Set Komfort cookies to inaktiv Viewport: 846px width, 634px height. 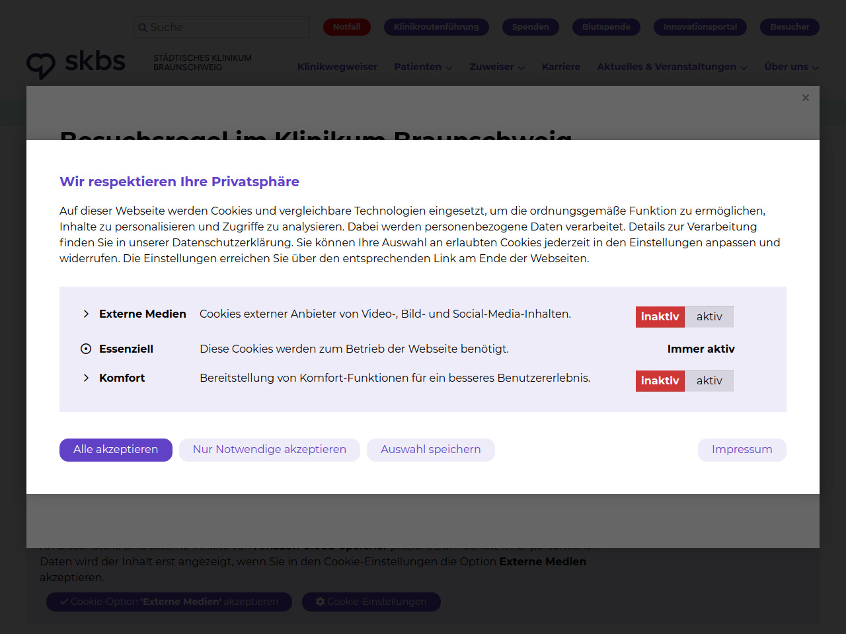(x=660, y=381)
